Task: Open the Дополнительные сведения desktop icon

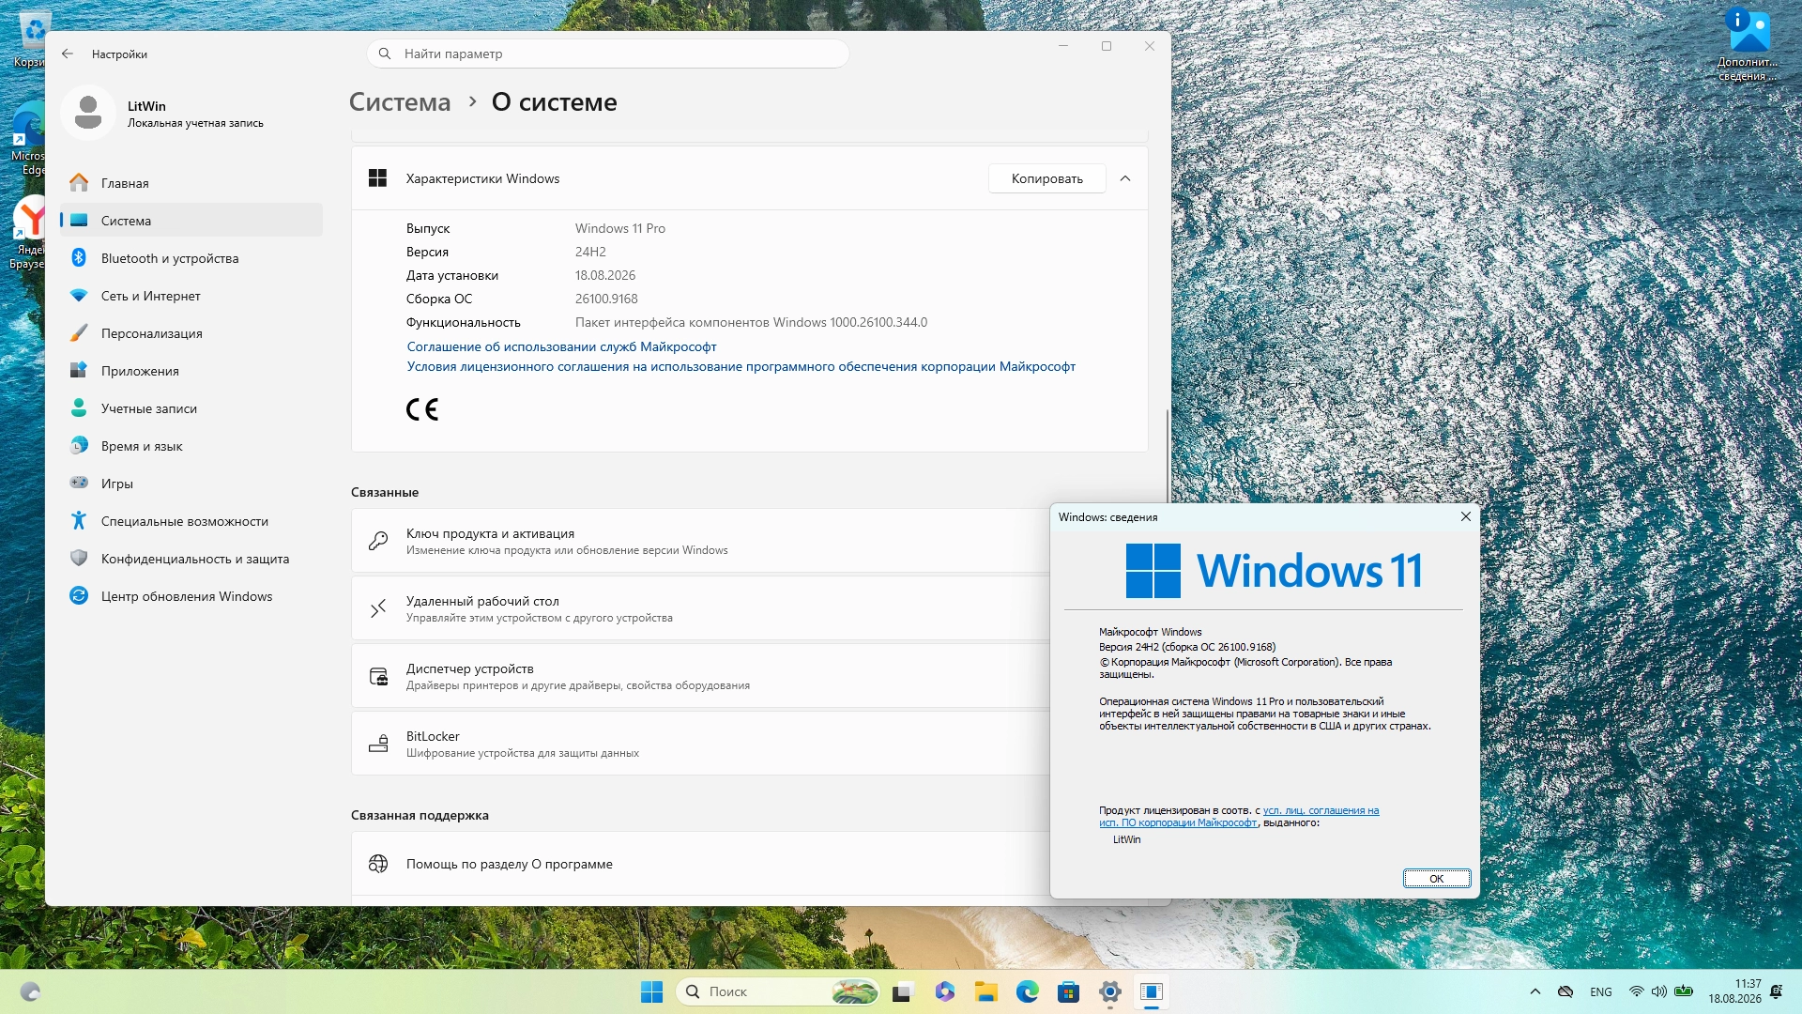Action: coord(1749,45)
